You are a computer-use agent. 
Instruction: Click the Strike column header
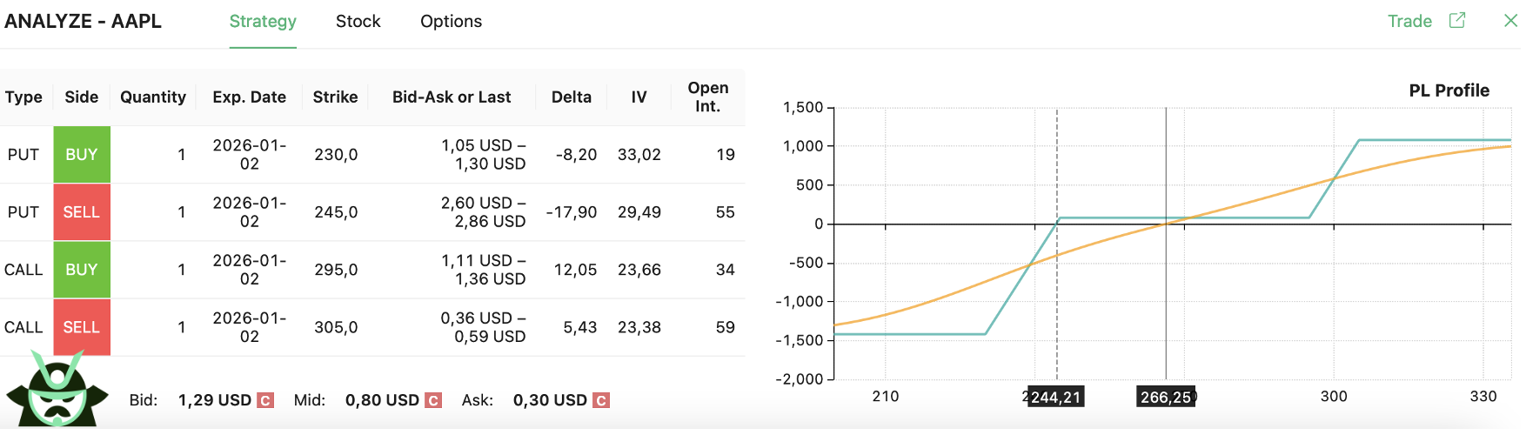(335, 97)
